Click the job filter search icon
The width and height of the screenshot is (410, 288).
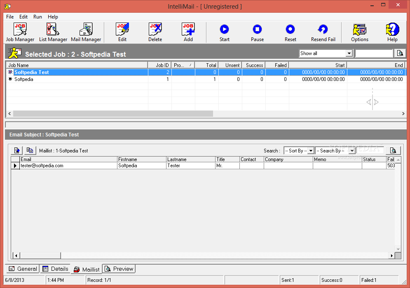tap(400, 53)
